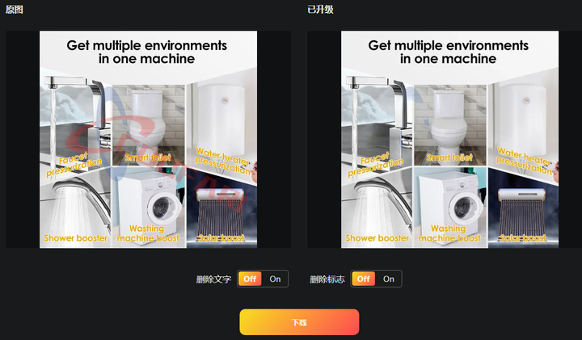Viewport: 582px width, 340px height.
Task: Select the Shower booster tile in original image
Action: [x=75, y=208]
